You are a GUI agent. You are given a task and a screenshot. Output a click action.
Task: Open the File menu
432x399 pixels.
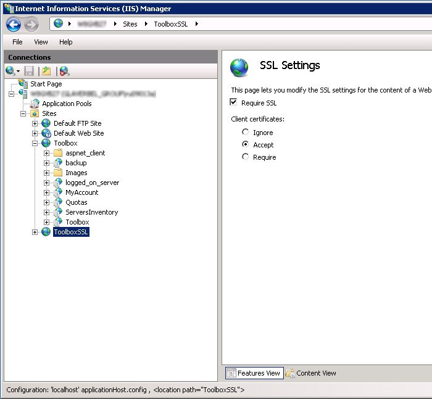(17, 42)
